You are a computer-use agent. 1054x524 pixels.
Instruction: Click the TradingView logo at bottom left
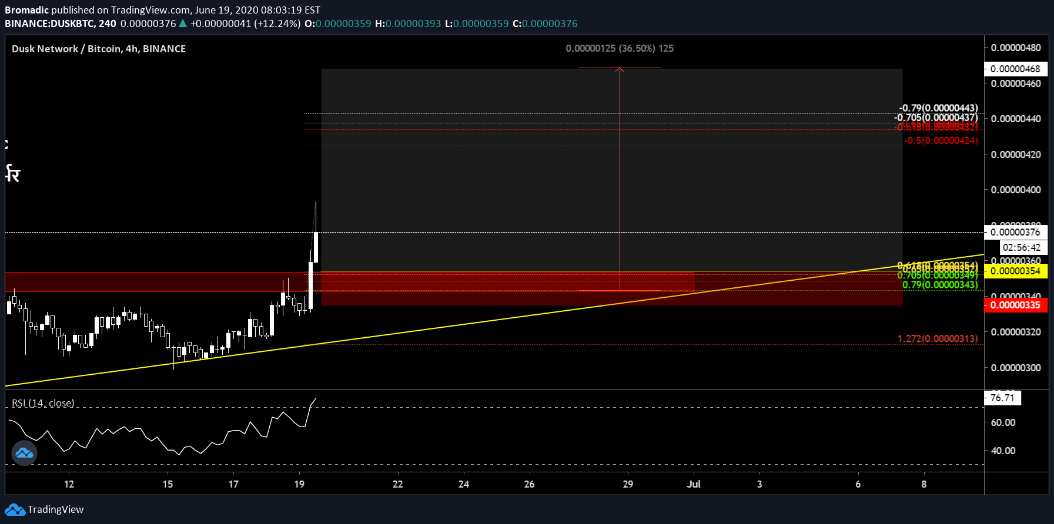pyautogui.click(x=45, y=509)
